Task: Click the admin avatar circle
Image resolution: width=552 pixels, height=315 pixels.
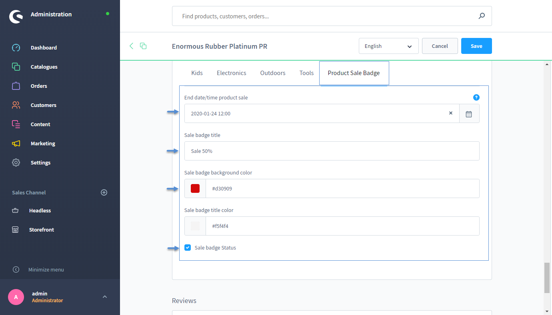Action: [16, 297]
